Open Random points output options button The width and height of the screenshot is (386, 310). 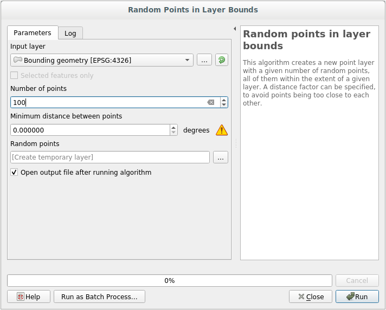pyautogui.click(x=220, y=157)
